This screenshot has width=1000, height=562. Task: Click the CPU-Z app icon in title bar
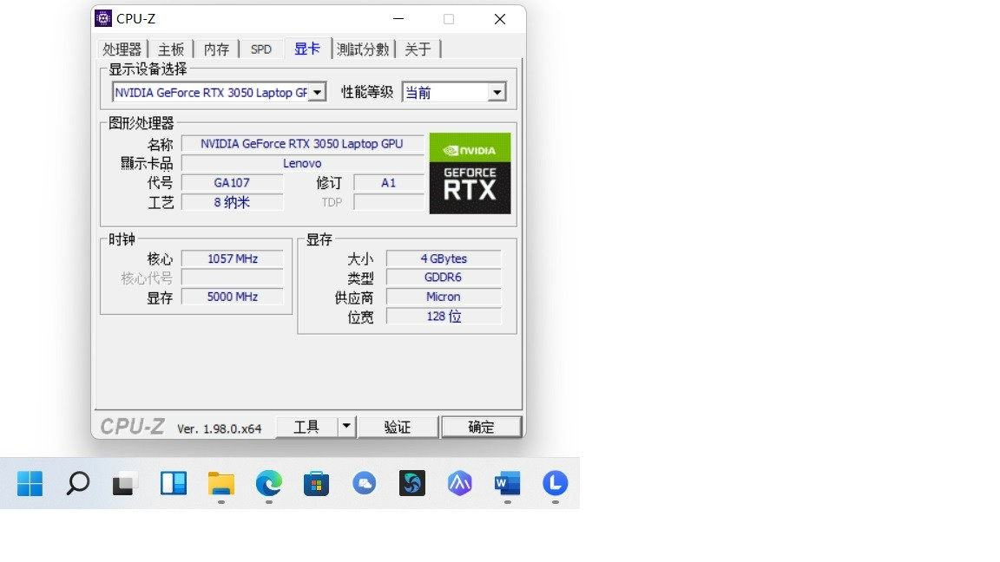click(x=103, y=18)
